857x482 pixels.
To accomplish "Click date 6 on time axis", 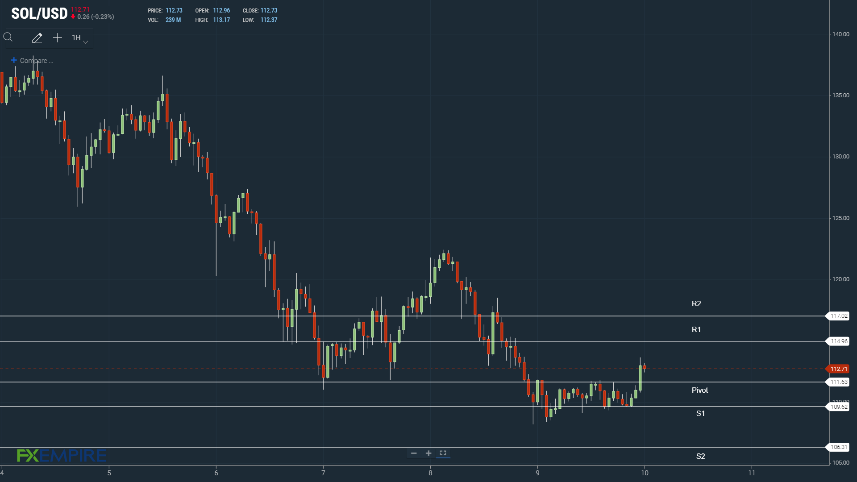I will pyautogui.click(x=216, y=473).
